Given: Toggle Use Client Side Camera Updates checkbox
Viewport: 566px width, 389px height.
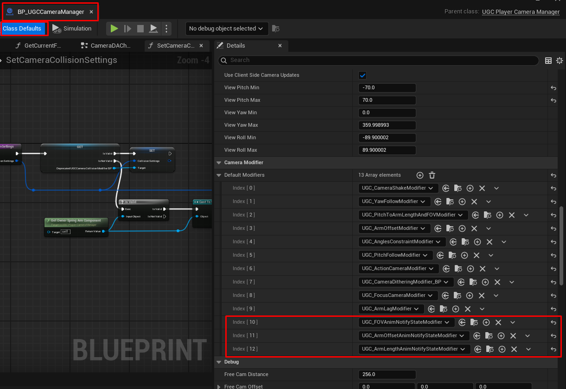Looking at the screenshot, I should (x=363, y=75).
